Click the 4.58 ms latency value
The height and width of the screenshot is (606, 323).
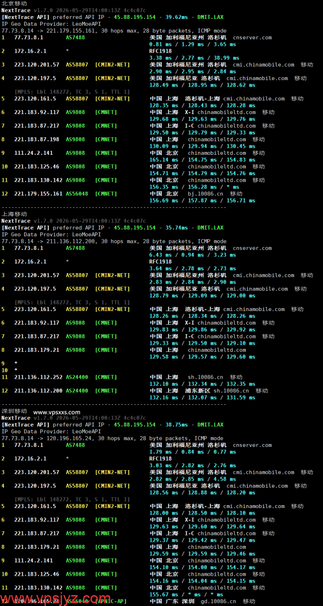click(x=224, y=479)
